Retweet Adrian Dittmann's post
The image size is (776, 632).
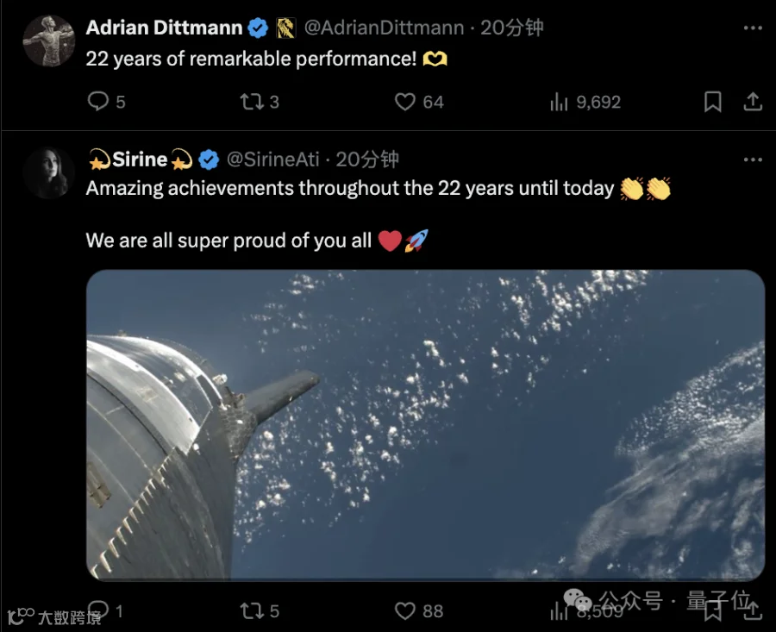[252, 102]
